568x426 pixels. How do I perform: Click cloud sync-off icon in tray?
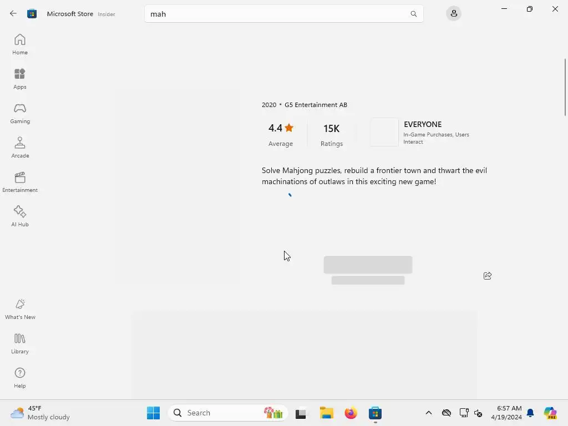(447, 413)
